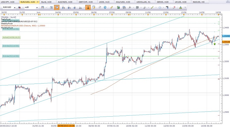The width and height of the screenshot is (230, 127).
Task: Click the chart style icon
Action: (x=43, y=7)
